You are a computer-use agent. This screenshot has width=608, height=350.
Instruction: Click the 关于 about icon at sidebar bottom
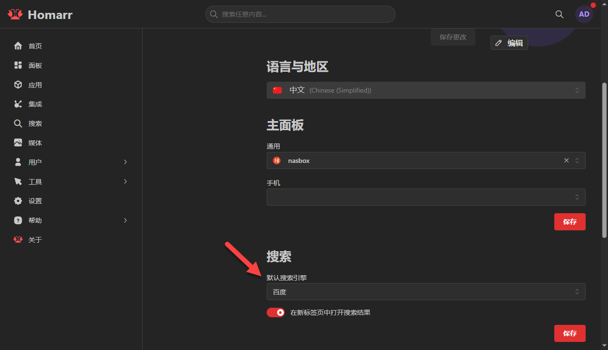pyautogui.click(x=18, y=239)
